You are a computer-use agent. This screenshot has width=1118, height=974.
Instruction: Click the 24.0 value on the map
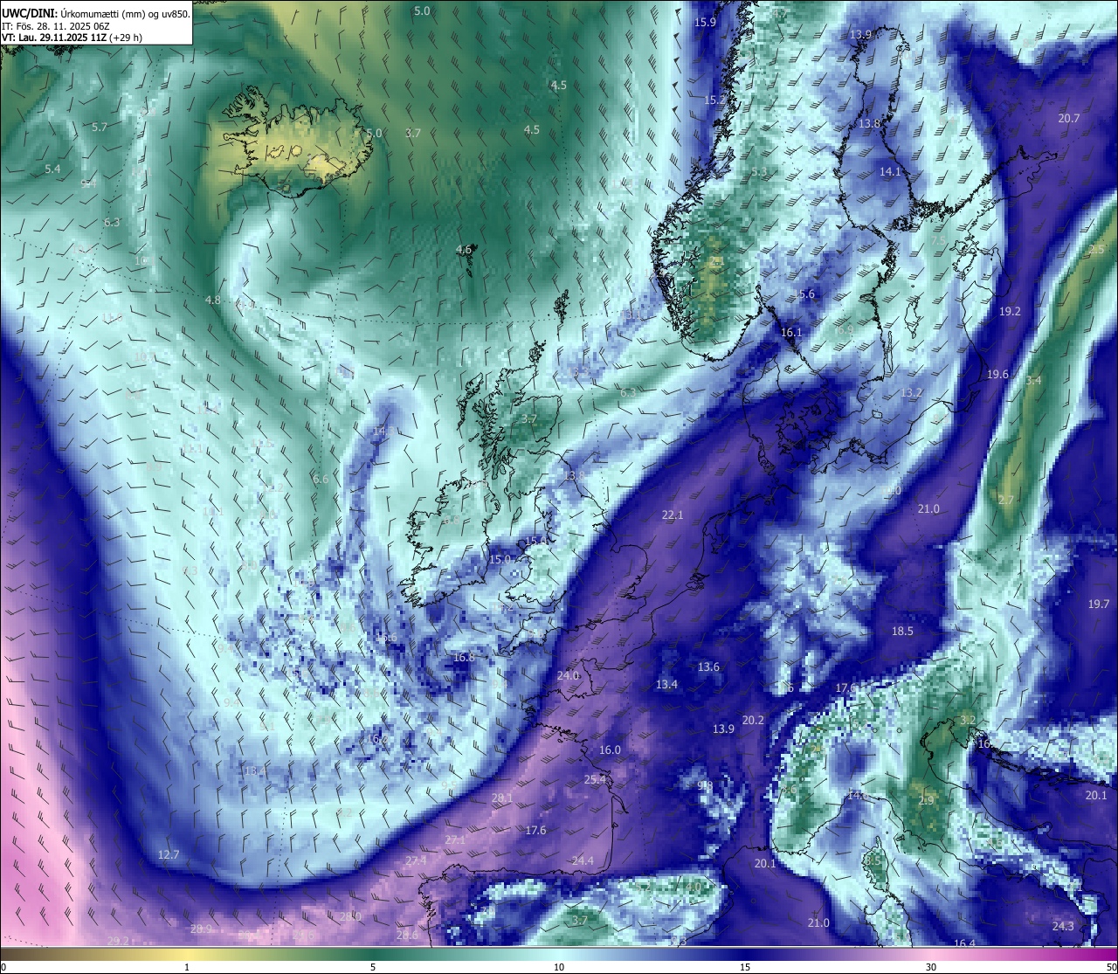point(568,675)
